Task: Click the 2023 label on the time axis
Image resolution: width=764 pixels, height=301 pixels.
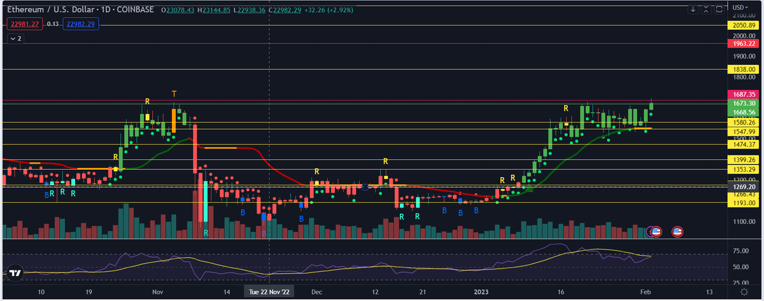Action: click(481, 291)
